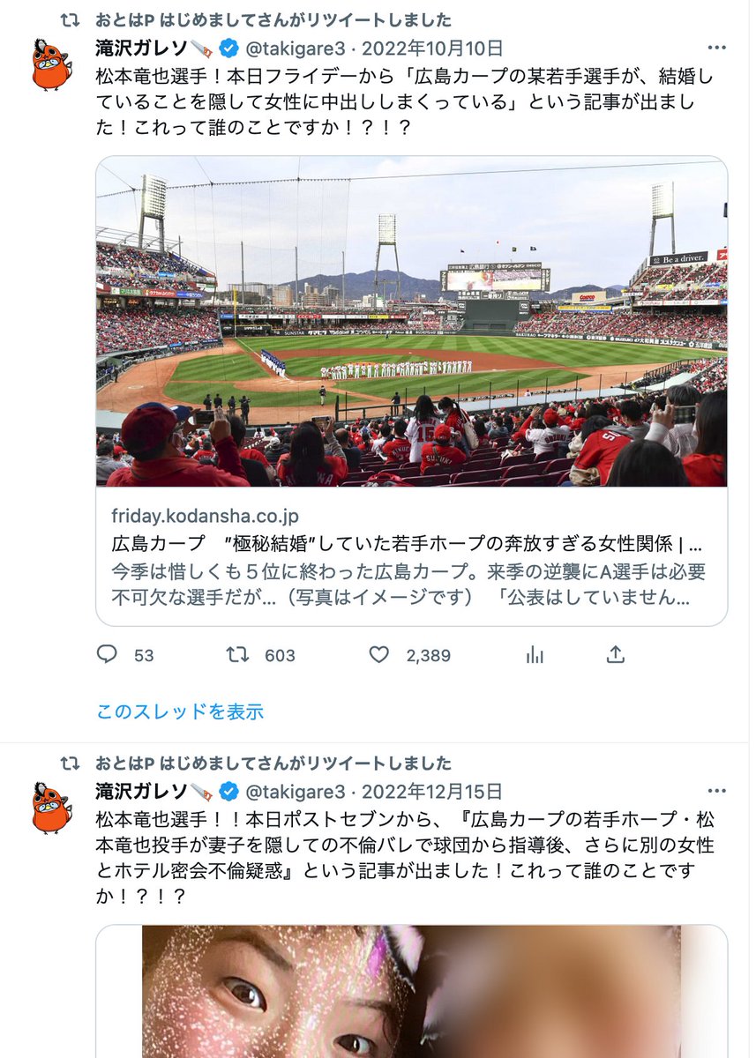Screen dimensions: 756x1058
Task: Click the first tweet's profile avatar
Action: (x=52, y=63)
